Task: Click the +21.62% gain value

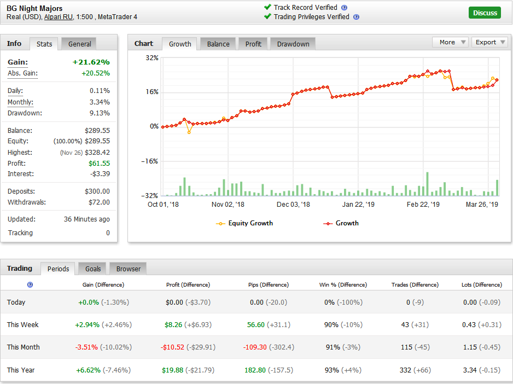Action: [x=91, y=62]
